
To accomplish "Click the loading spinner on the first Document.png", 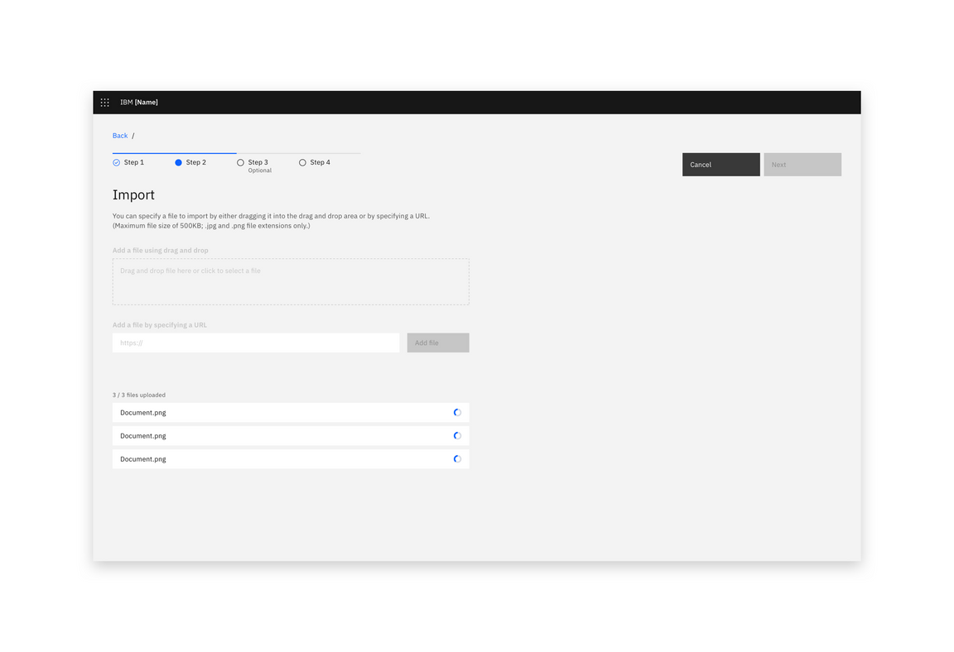I will point(457,412).
